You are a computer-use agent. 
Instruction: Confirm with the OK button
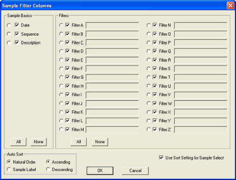tap(100, 171)
